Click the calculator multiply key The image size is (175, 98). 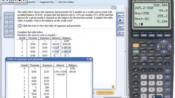click(167, 77)
